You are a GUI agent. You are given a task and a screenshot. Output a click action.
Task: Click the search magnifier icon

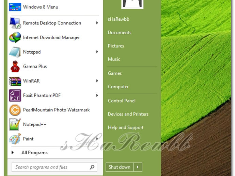coord(92,167)
